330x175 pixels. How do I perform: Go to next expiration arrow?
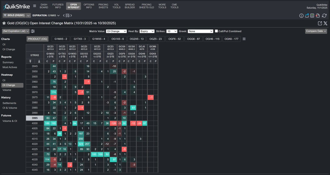(x=71, y=15)
